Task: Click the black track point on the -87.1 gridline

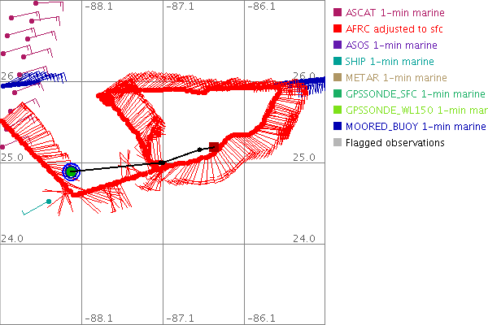Action: point(163,163)
